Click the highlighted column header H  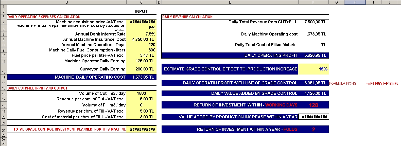355,2
